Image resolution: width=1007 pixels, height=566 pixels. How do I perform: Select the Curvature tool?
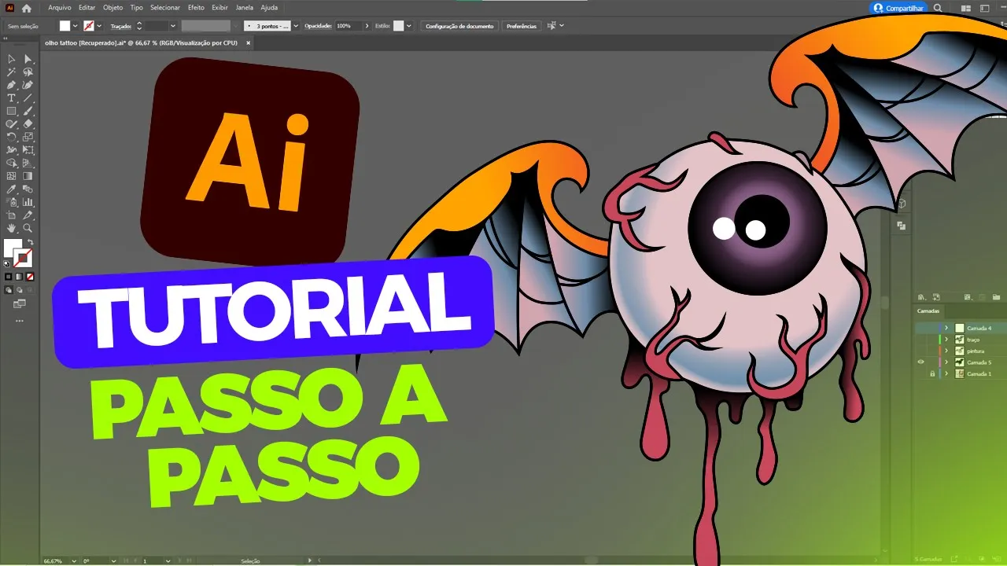(x=28, y=85)
